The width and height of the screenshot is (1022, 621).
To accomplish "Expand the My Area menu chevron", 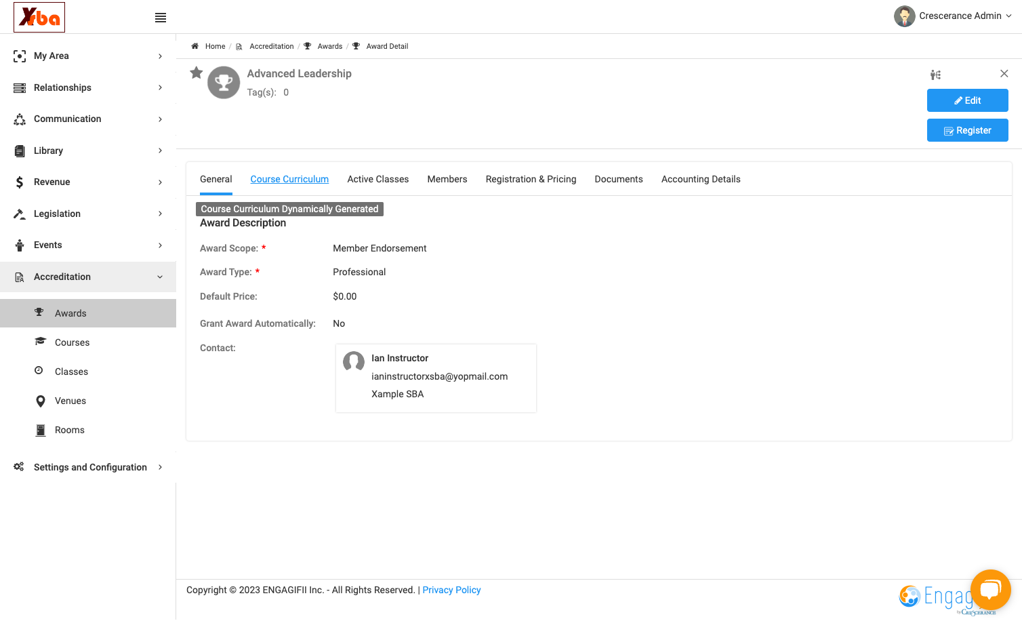I will [x=160, y=56].
